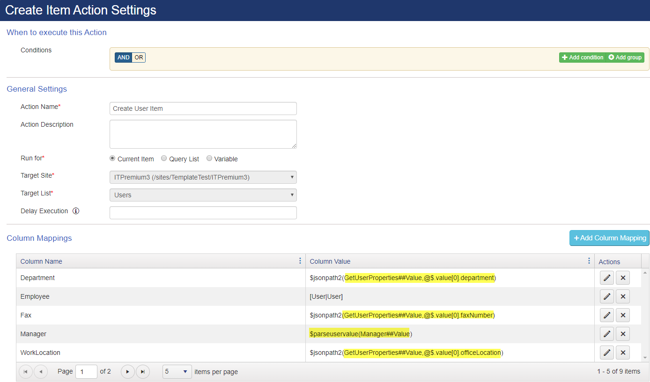This screenshot has width=650, height=382.
Task: Edit the Manager column mapping
Action: (606, 333)
